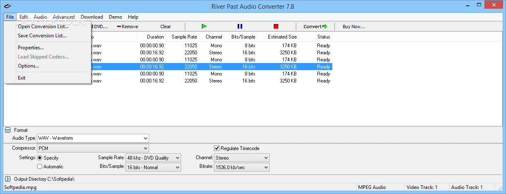Open the Channel dropdown showing Stereo
506x194 pixels.
pos(241,158)
